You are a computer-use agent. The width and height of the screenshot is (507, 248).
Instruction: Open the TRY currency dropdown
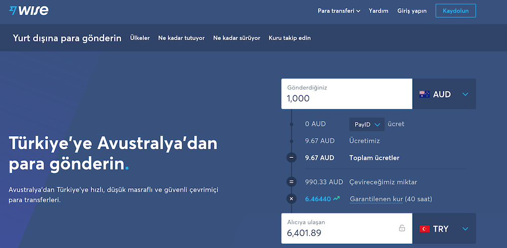pyautogui.click(x=444, y=229)
